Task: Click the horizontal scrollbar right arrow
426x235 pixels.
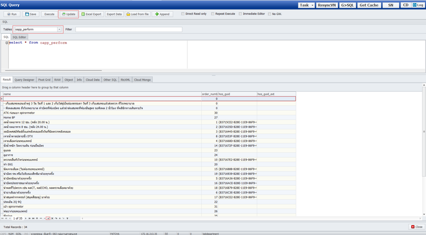Action: coord(420,218)
